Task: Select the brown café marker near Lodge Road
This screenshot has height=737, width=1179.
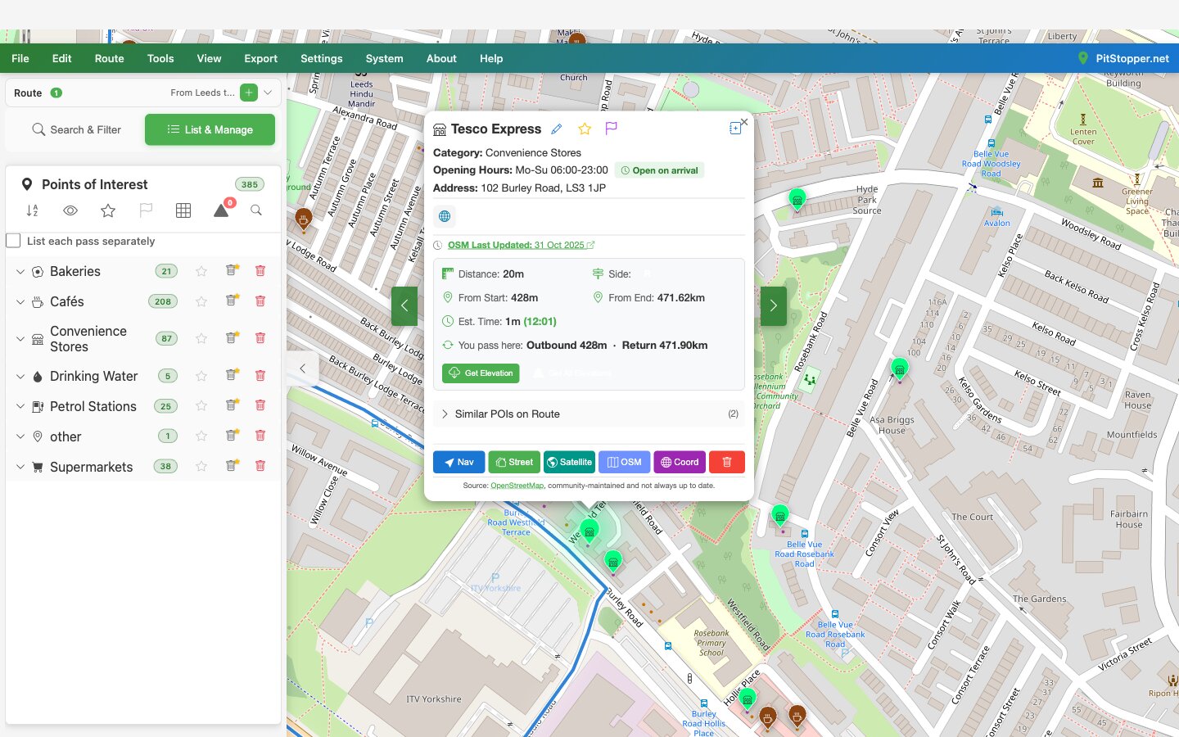Action: click(304, 219)
